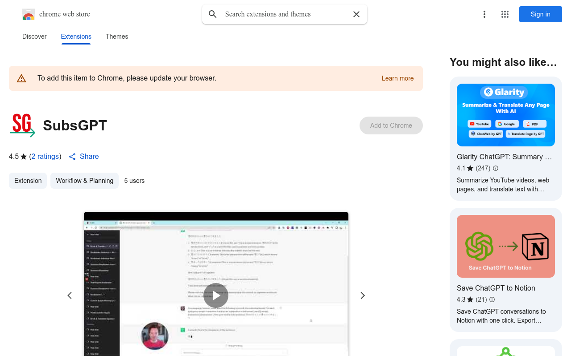Open the Workflow & Planning category chip

pyautogui.click(x=84, y=181)
